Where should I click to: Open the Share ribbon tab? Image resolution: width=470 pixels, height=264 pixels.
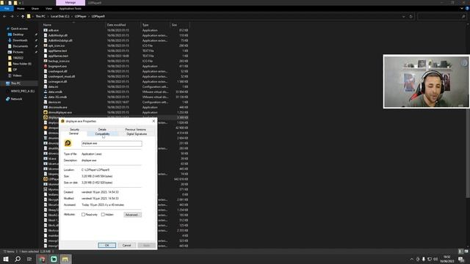[35, 9]
